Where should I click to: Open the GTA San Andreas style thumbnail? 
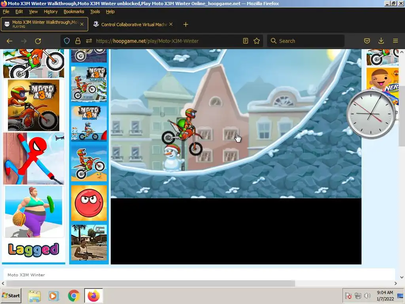89,243
